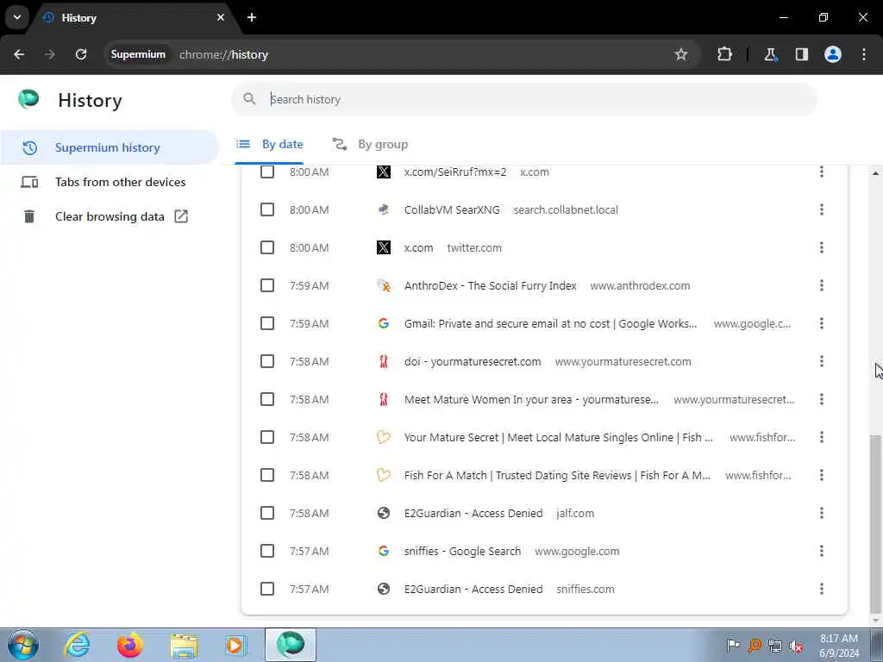The height and width of the screenshot is (662, 883).
Task: Open Windows Media Player from the taskbar
Action: click(235, 645)
